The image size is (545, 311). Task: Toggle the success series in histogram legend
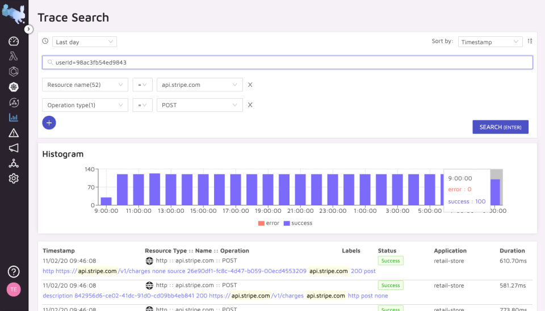coord(298,223)
